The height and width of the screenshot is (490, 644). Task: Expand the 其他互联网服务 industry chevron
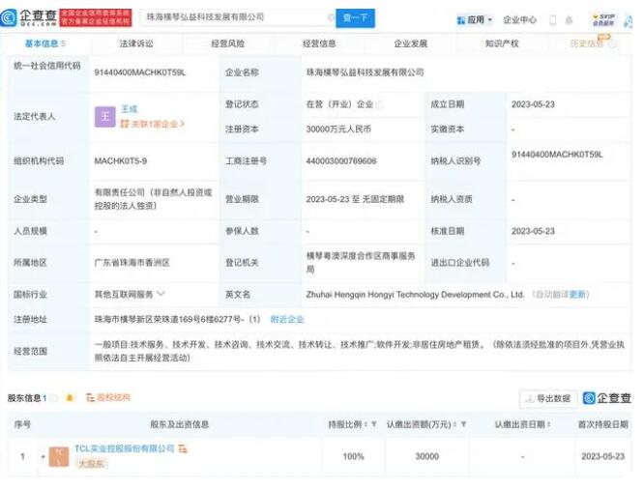tap(161, 294)
